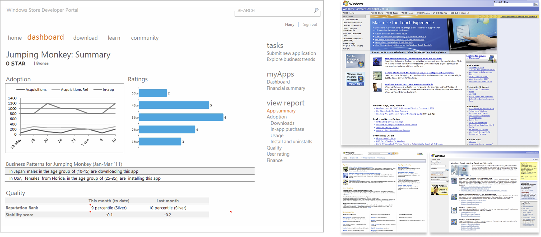Click the Results by Bing search box

514,4
